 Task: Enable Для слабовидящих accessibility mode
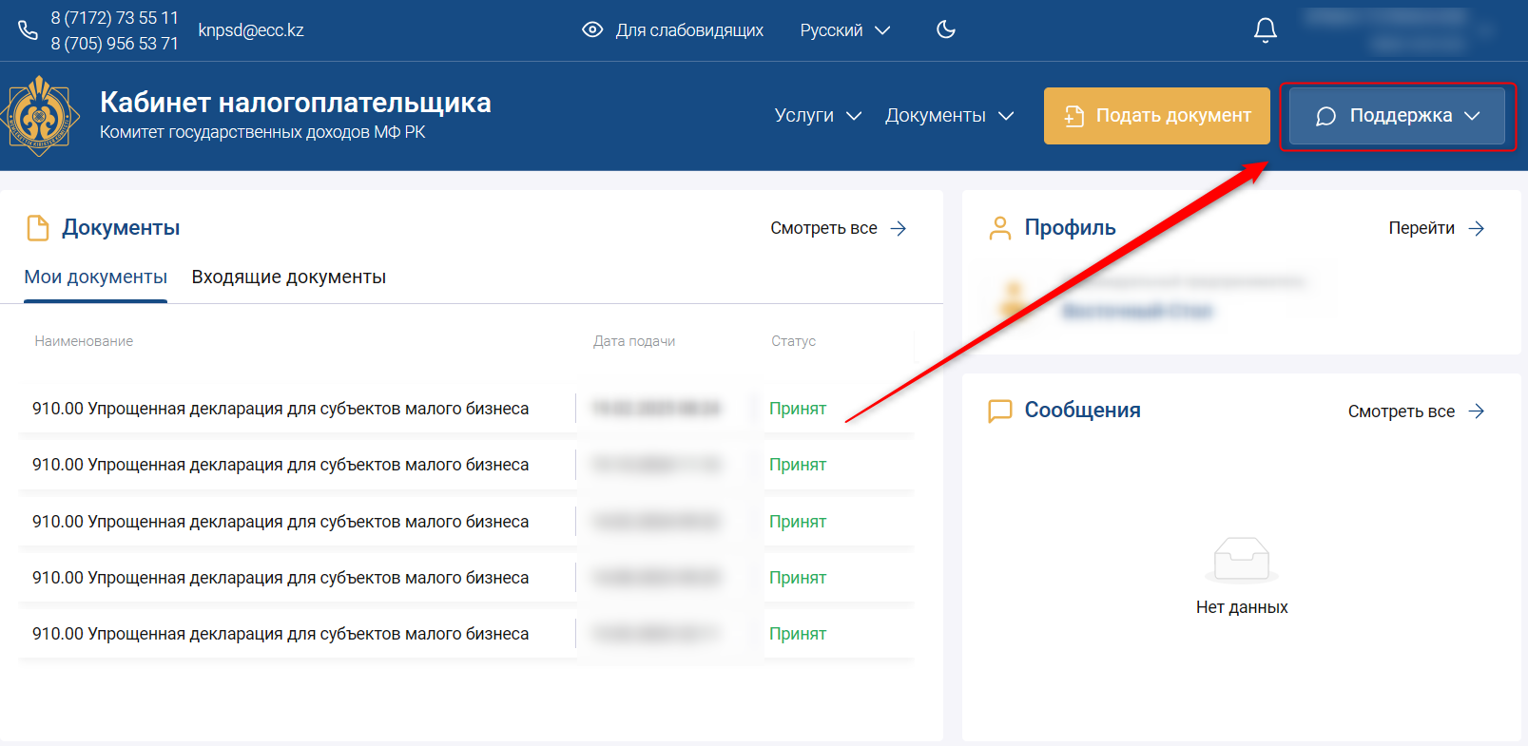pos(672,30)
